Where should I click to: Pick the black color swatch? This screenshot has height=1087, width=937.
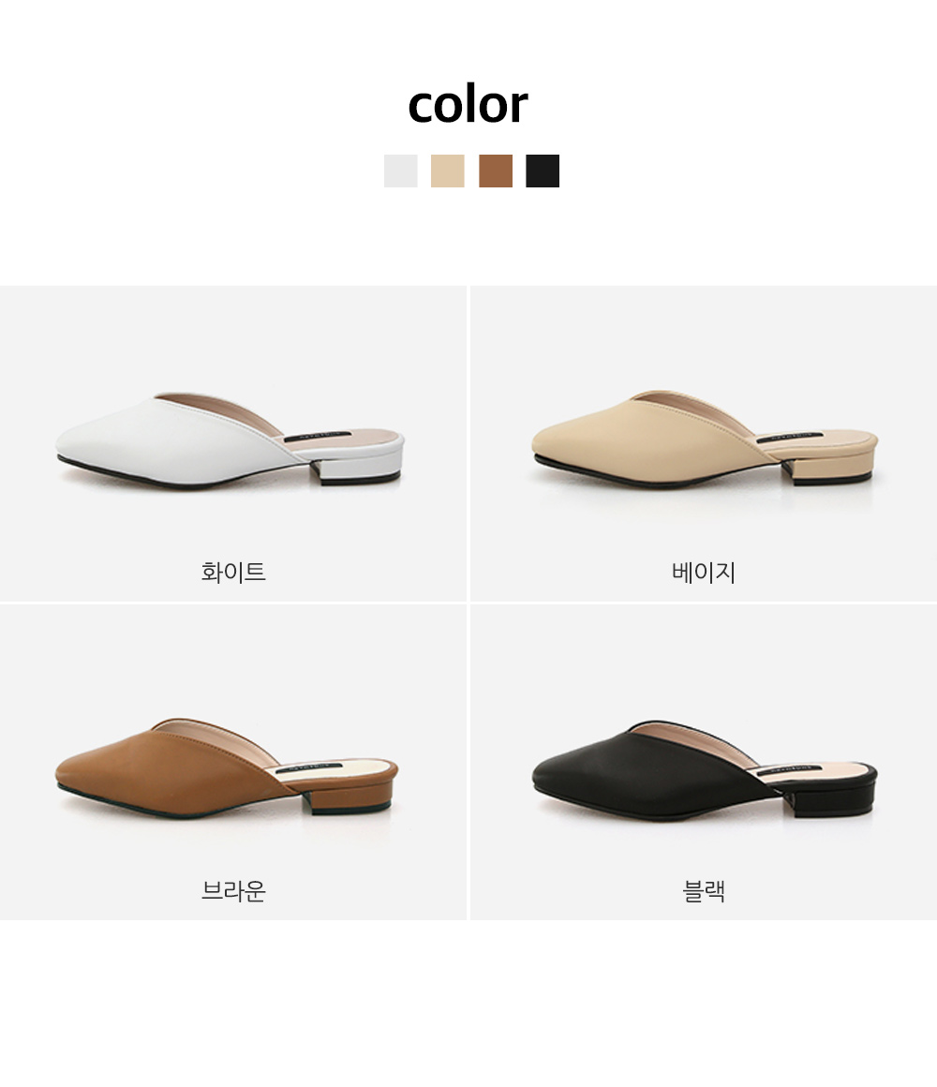click(x=543, y=171)
